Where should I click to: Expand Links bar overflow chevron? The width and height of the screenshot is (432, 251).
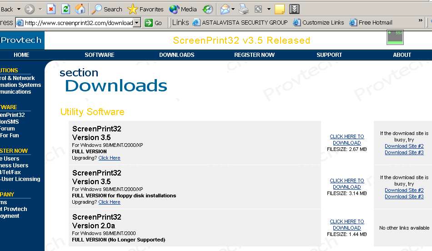(421, 20)
